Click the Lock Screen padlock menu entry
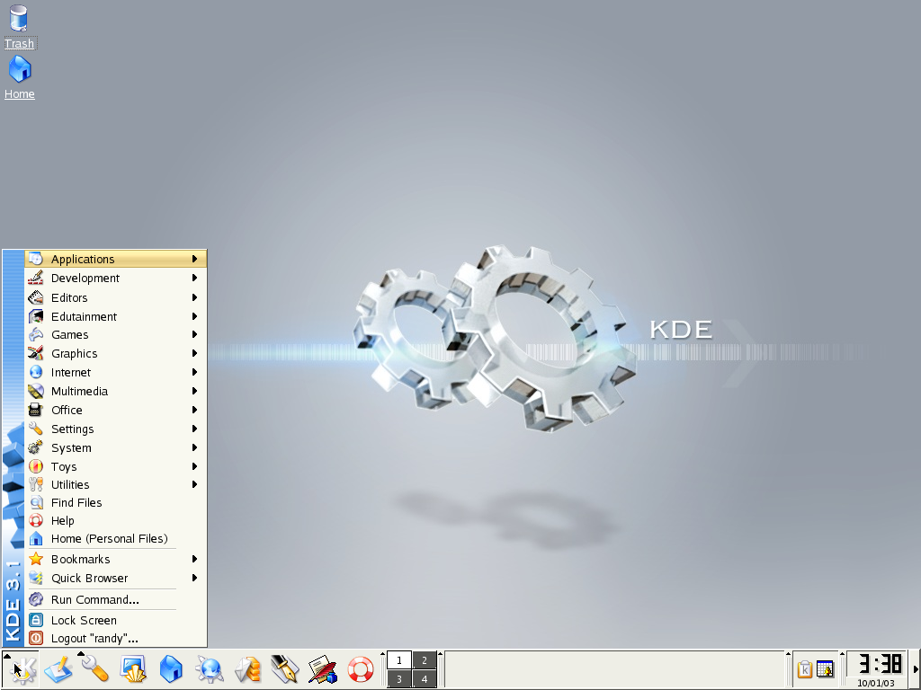This screenshot has height=690, width=921. point(116,620)
